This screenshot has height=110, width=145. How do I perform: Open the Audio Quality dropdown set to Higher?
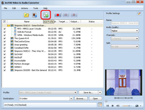[125, 31]
